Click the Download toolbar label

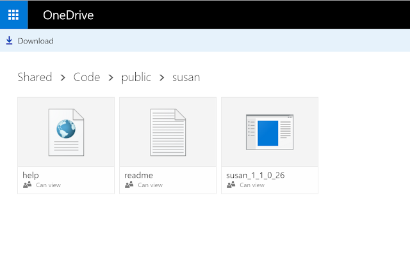tap(36, 41)
